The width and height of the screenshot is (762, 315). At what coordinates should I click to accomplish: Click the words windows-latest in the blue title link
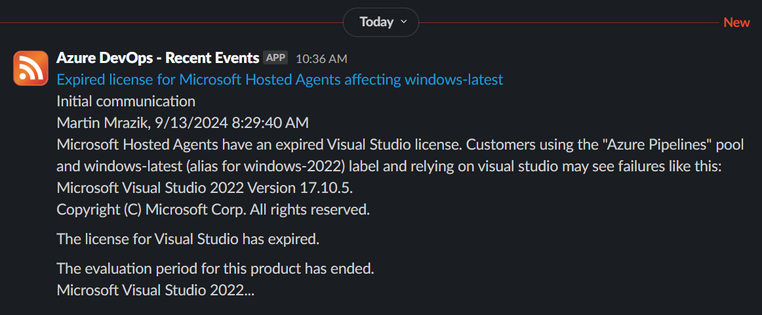click(454, 79)
